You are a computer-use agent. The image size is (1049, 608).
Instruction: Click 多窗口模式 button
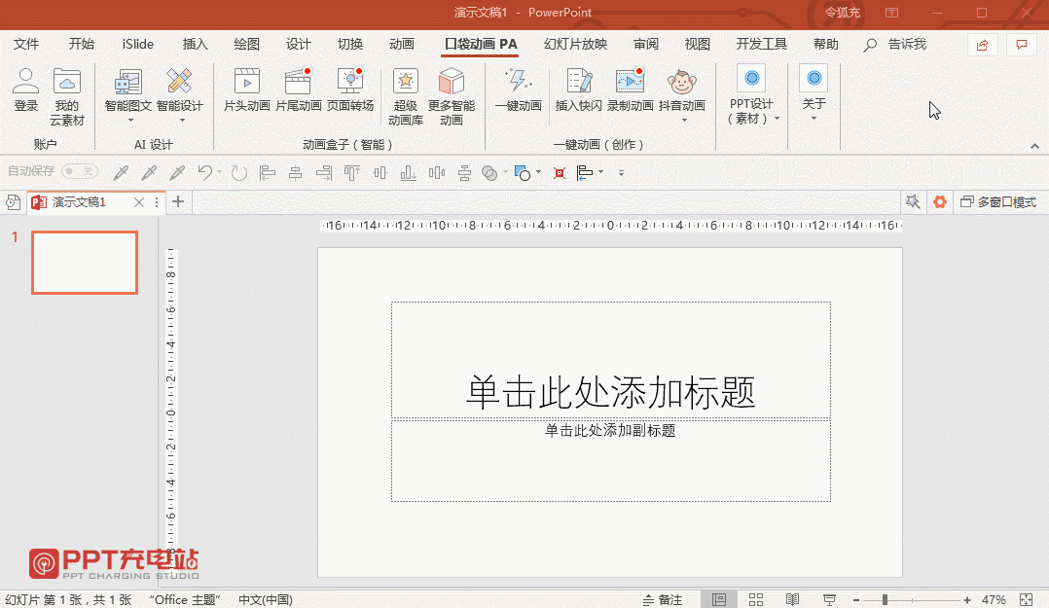coord(998,202)
